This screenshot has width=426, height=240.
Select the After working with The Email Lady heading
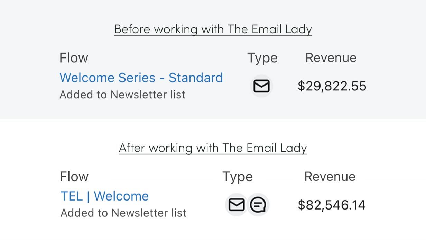point(213,148)
